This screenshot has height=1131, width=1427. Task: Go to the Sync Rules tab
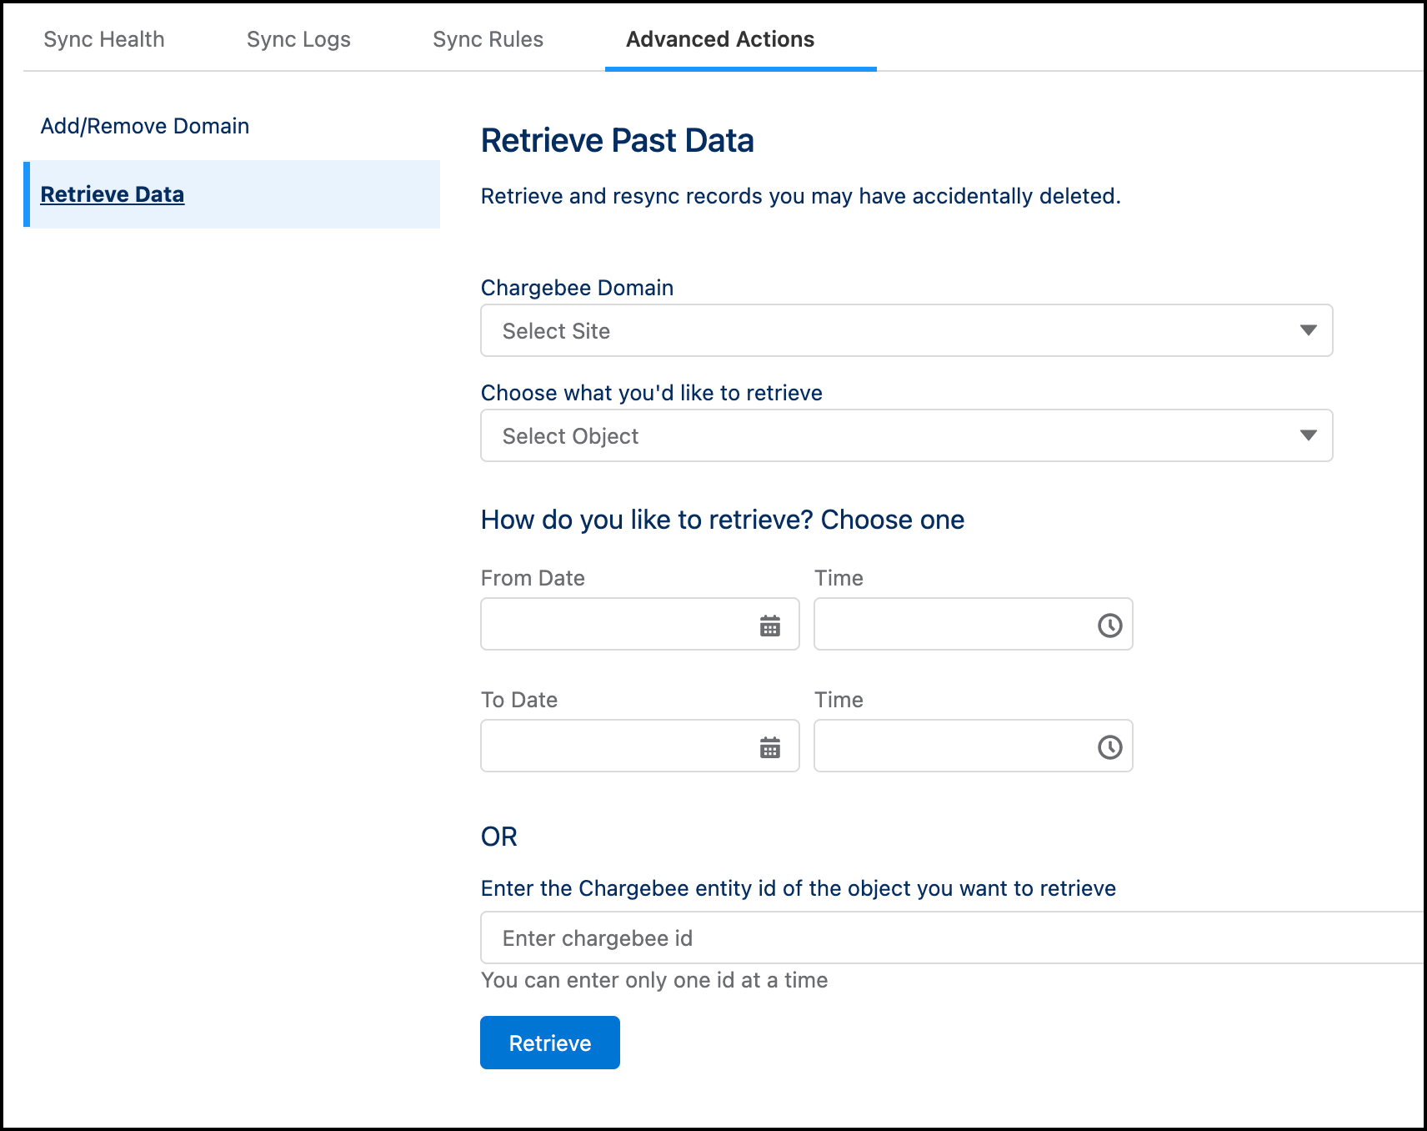pos(488,39)
